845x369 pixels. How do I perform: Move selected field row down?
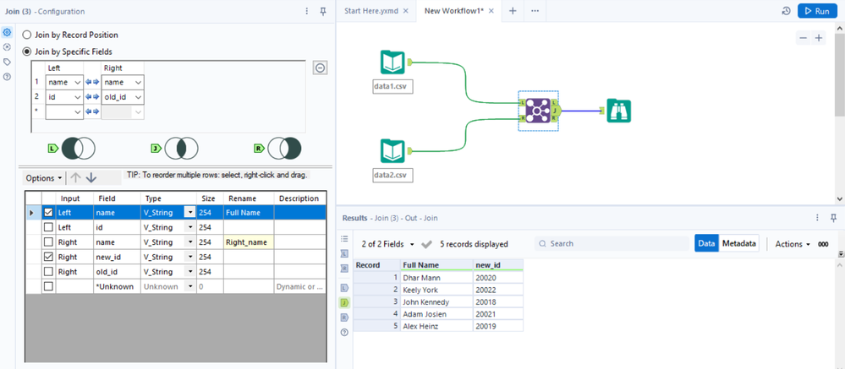(x=91, y=177)
